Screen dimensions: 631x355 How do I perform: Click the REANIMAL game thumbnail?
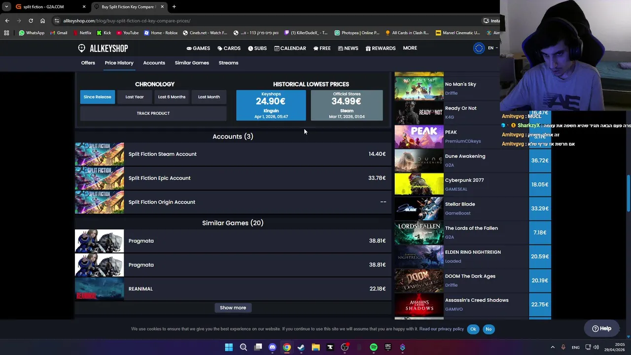tap(100, 289)
